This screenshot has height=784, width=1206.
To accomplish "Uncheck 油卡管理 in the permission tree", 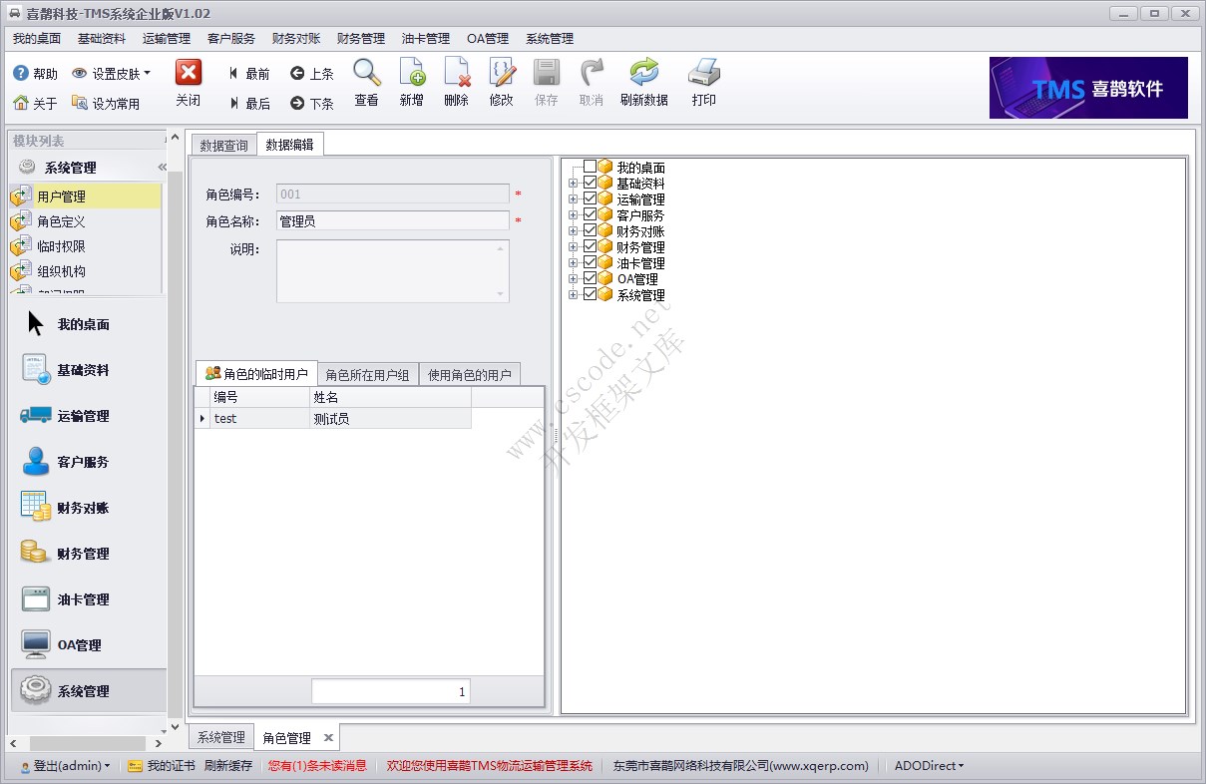I will click(591, 262).
